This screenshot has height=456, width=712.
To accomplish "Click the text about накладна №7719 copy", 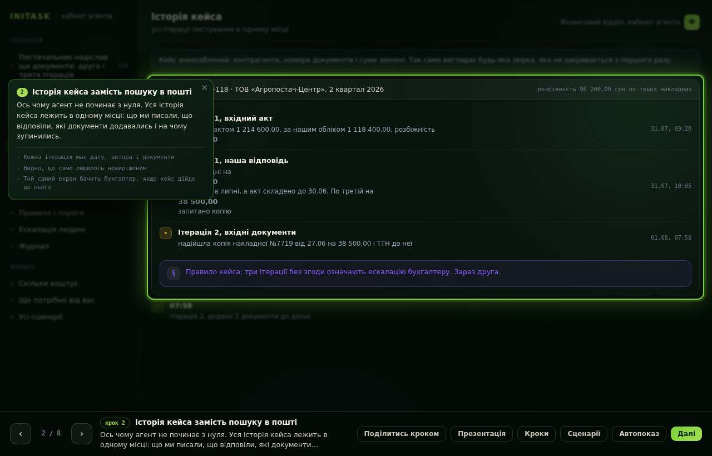I will [x=295, y=244].
